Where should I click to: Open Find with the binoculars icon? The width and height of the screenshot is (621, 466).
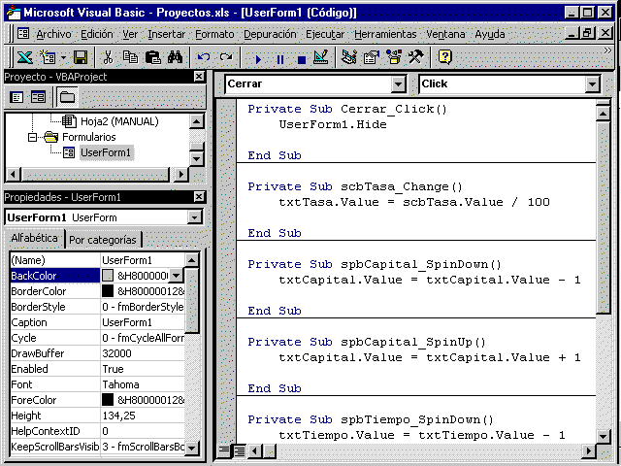click(x=175, y=57)
